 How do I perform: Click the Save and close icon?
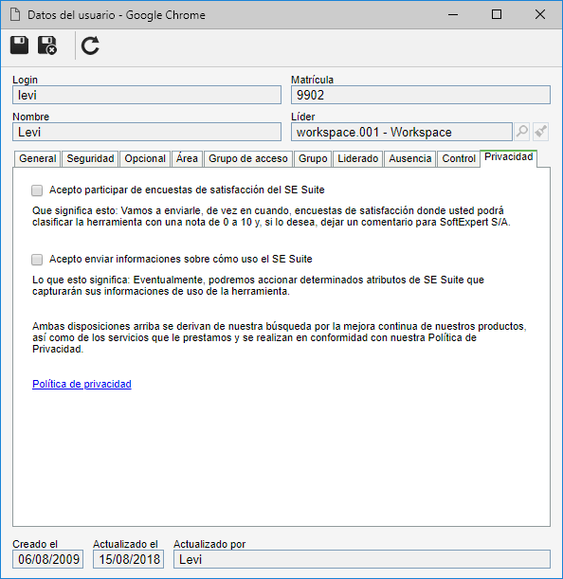click(x=47, y=45)
